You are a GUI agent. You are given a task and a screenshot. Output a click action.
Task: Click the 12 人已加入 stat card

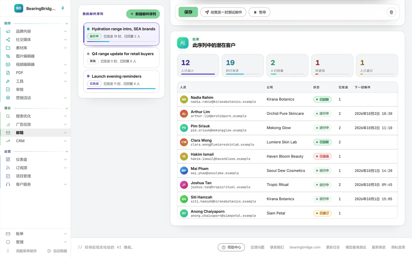(198, 66)
